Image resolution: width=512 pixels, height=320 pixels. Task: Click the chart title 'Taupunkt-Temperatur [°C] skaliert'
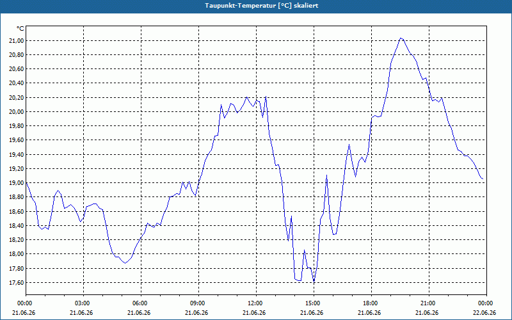coord(261,6)
